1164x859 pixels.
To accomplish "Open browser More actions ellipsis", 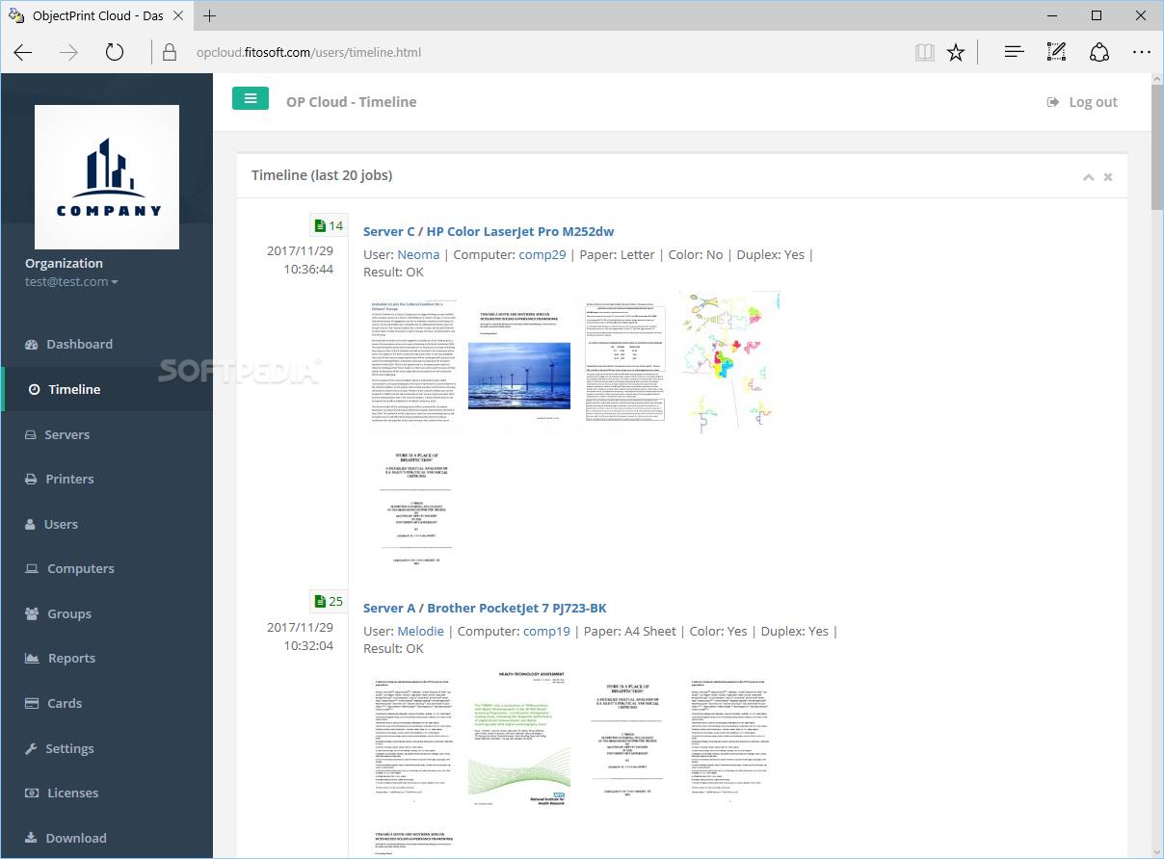I will click(x=1141, y=53).
